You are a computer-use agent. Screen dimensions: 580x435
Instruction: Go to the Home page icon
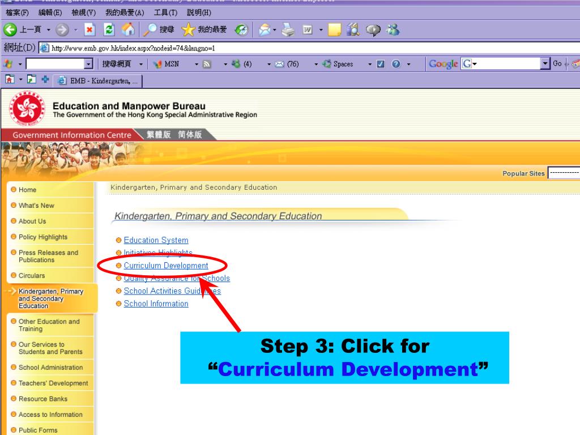point(129,29)
